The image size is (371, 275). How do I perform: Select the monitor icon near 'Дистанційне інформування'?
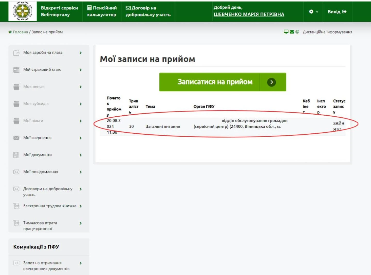point(286,32)
